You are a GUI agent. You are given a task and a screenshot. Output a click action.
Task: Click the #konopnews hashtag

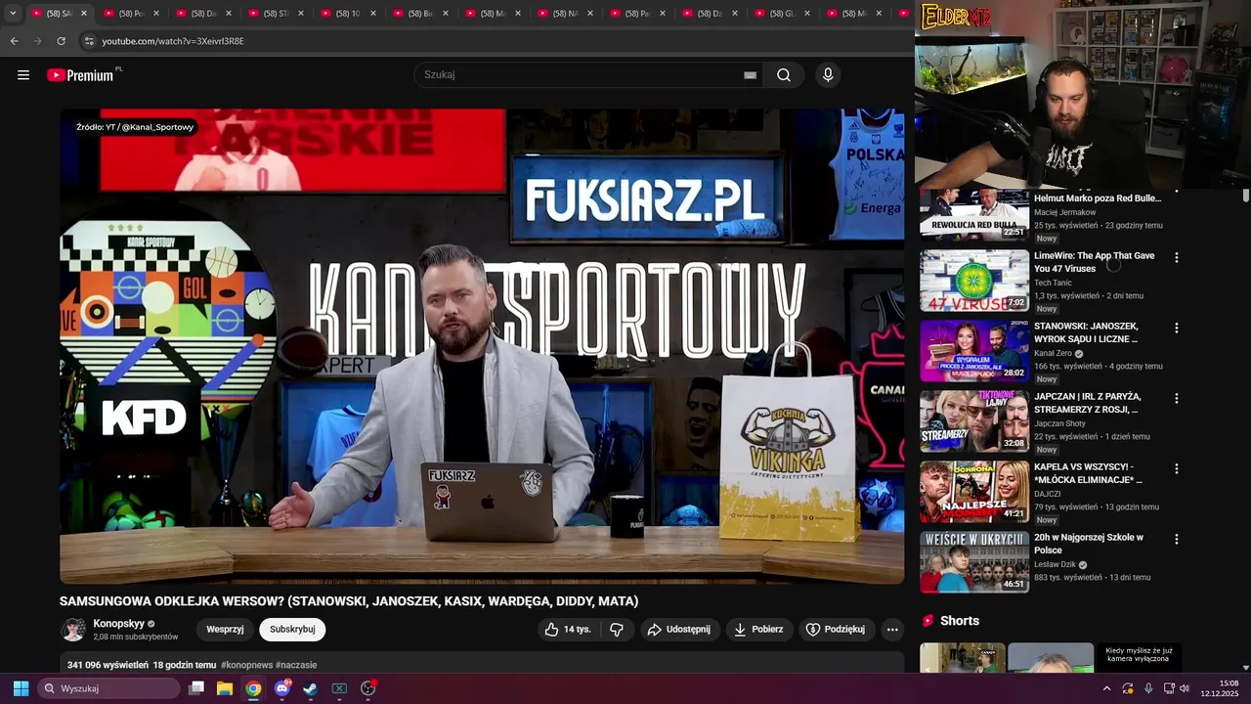(x=246, y=665)
